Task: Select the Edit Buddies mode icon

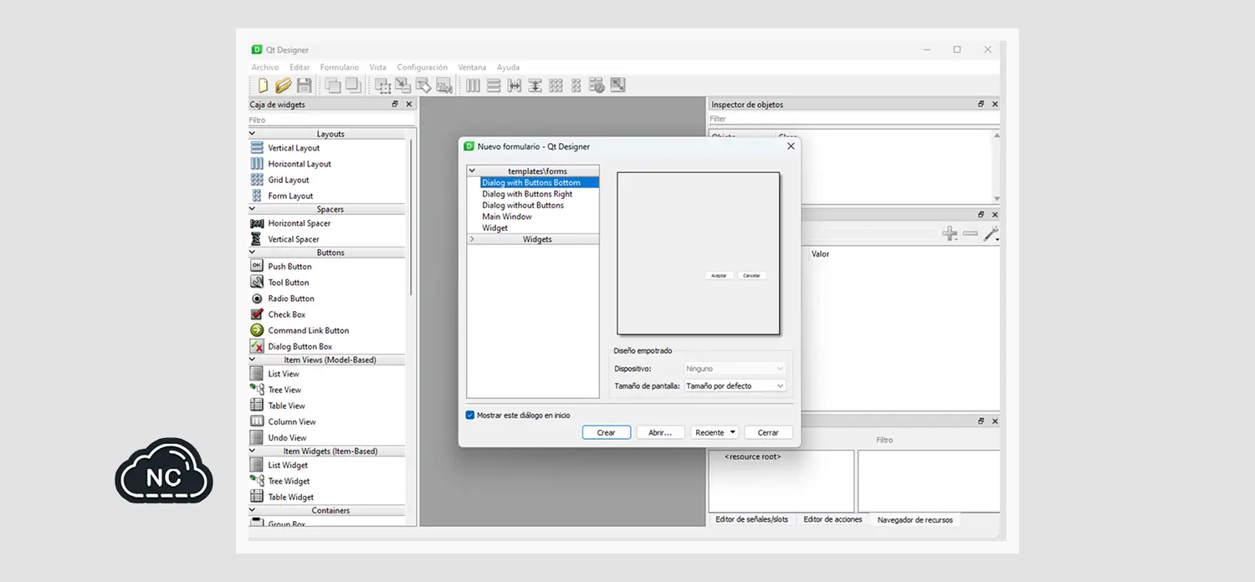Action: pos(423,85)
